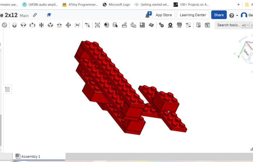The image size is (253, 162).
Task: Expand the bookmarks overflow chevron
Action: (238, 4)
